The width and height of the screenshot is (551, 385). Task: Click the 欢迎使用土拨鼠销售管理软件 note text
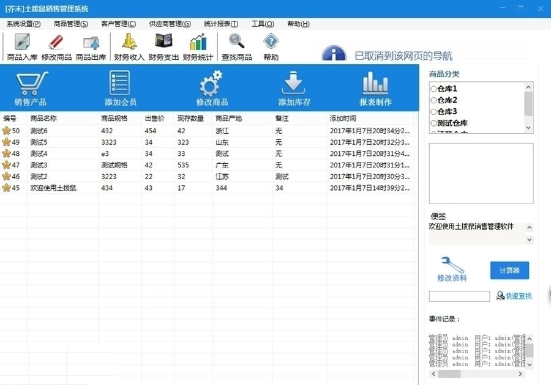[471, 227]
